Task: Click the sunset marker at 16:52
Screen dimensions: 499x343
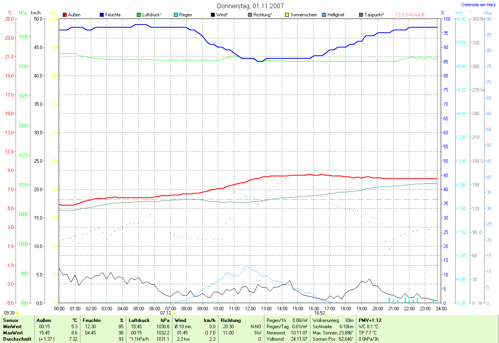Action: (327, 313)
